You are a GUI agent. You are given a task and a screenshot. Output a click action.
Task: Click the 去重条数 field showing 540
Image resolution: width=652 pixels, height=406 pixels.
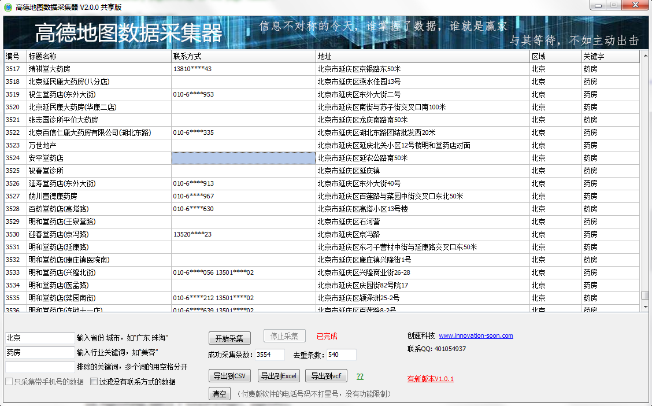click(x=342, y=355)
